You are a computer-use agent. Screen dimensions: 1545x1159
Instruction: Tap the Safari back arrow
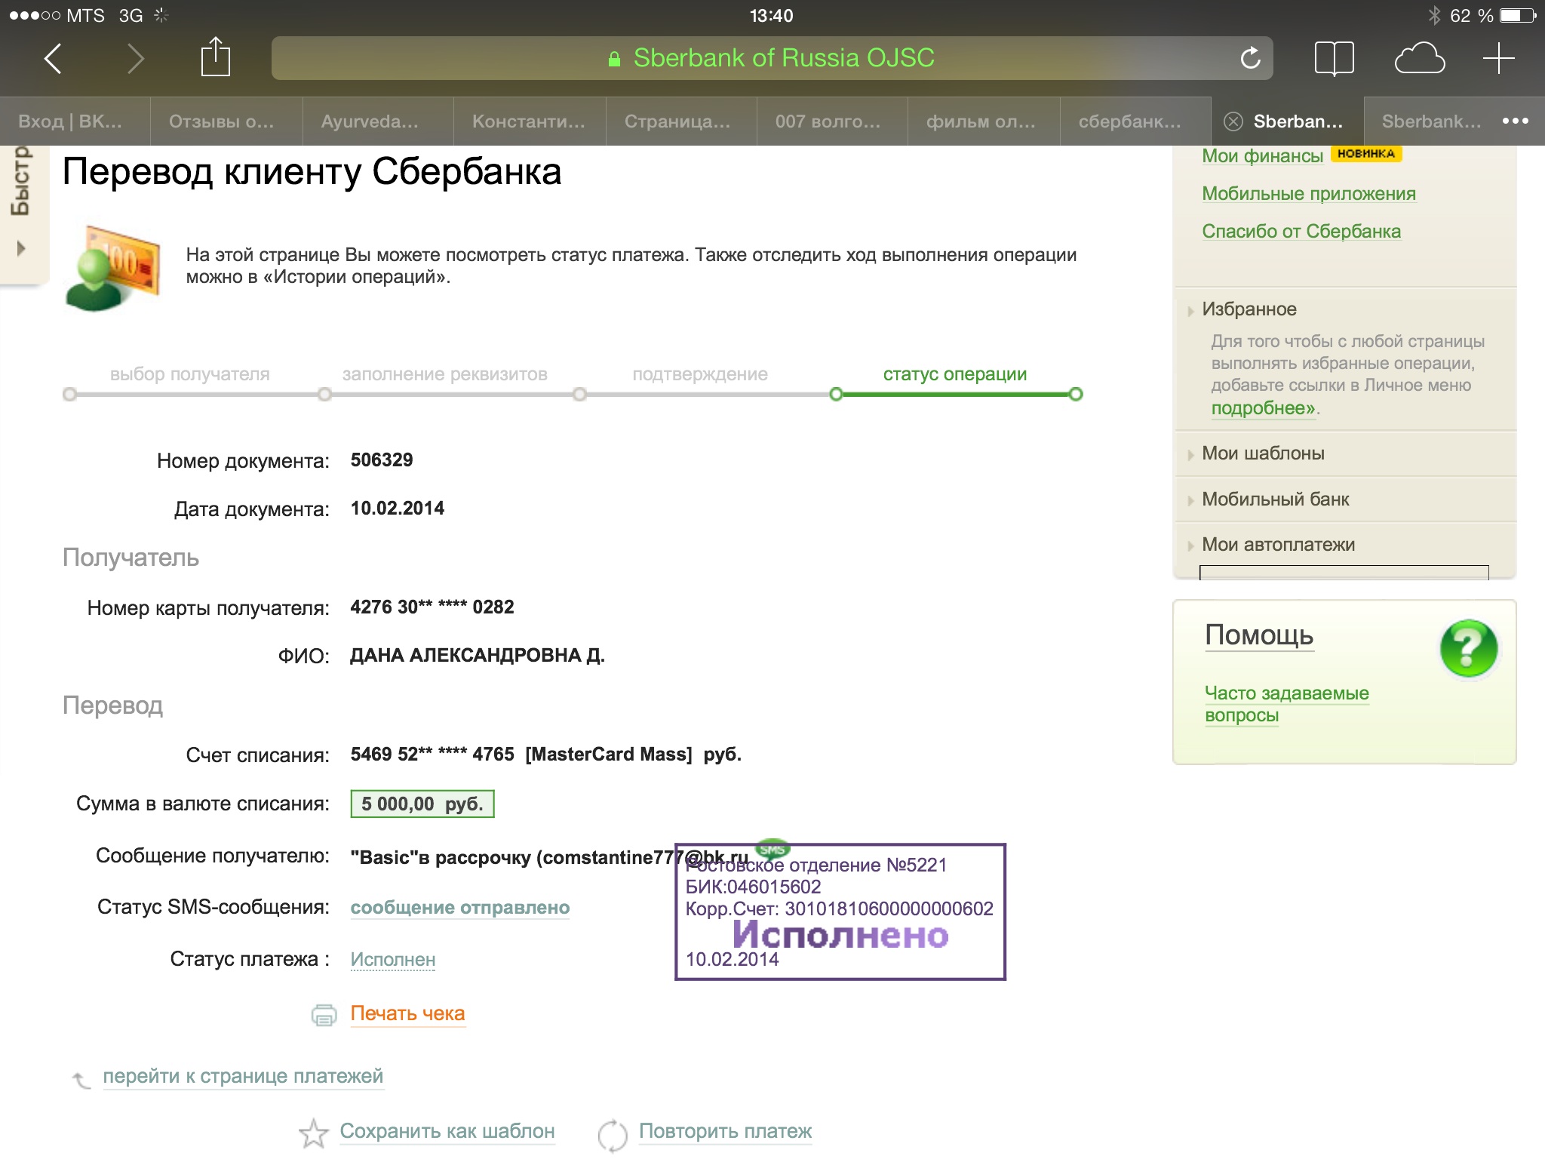(53, 58)
